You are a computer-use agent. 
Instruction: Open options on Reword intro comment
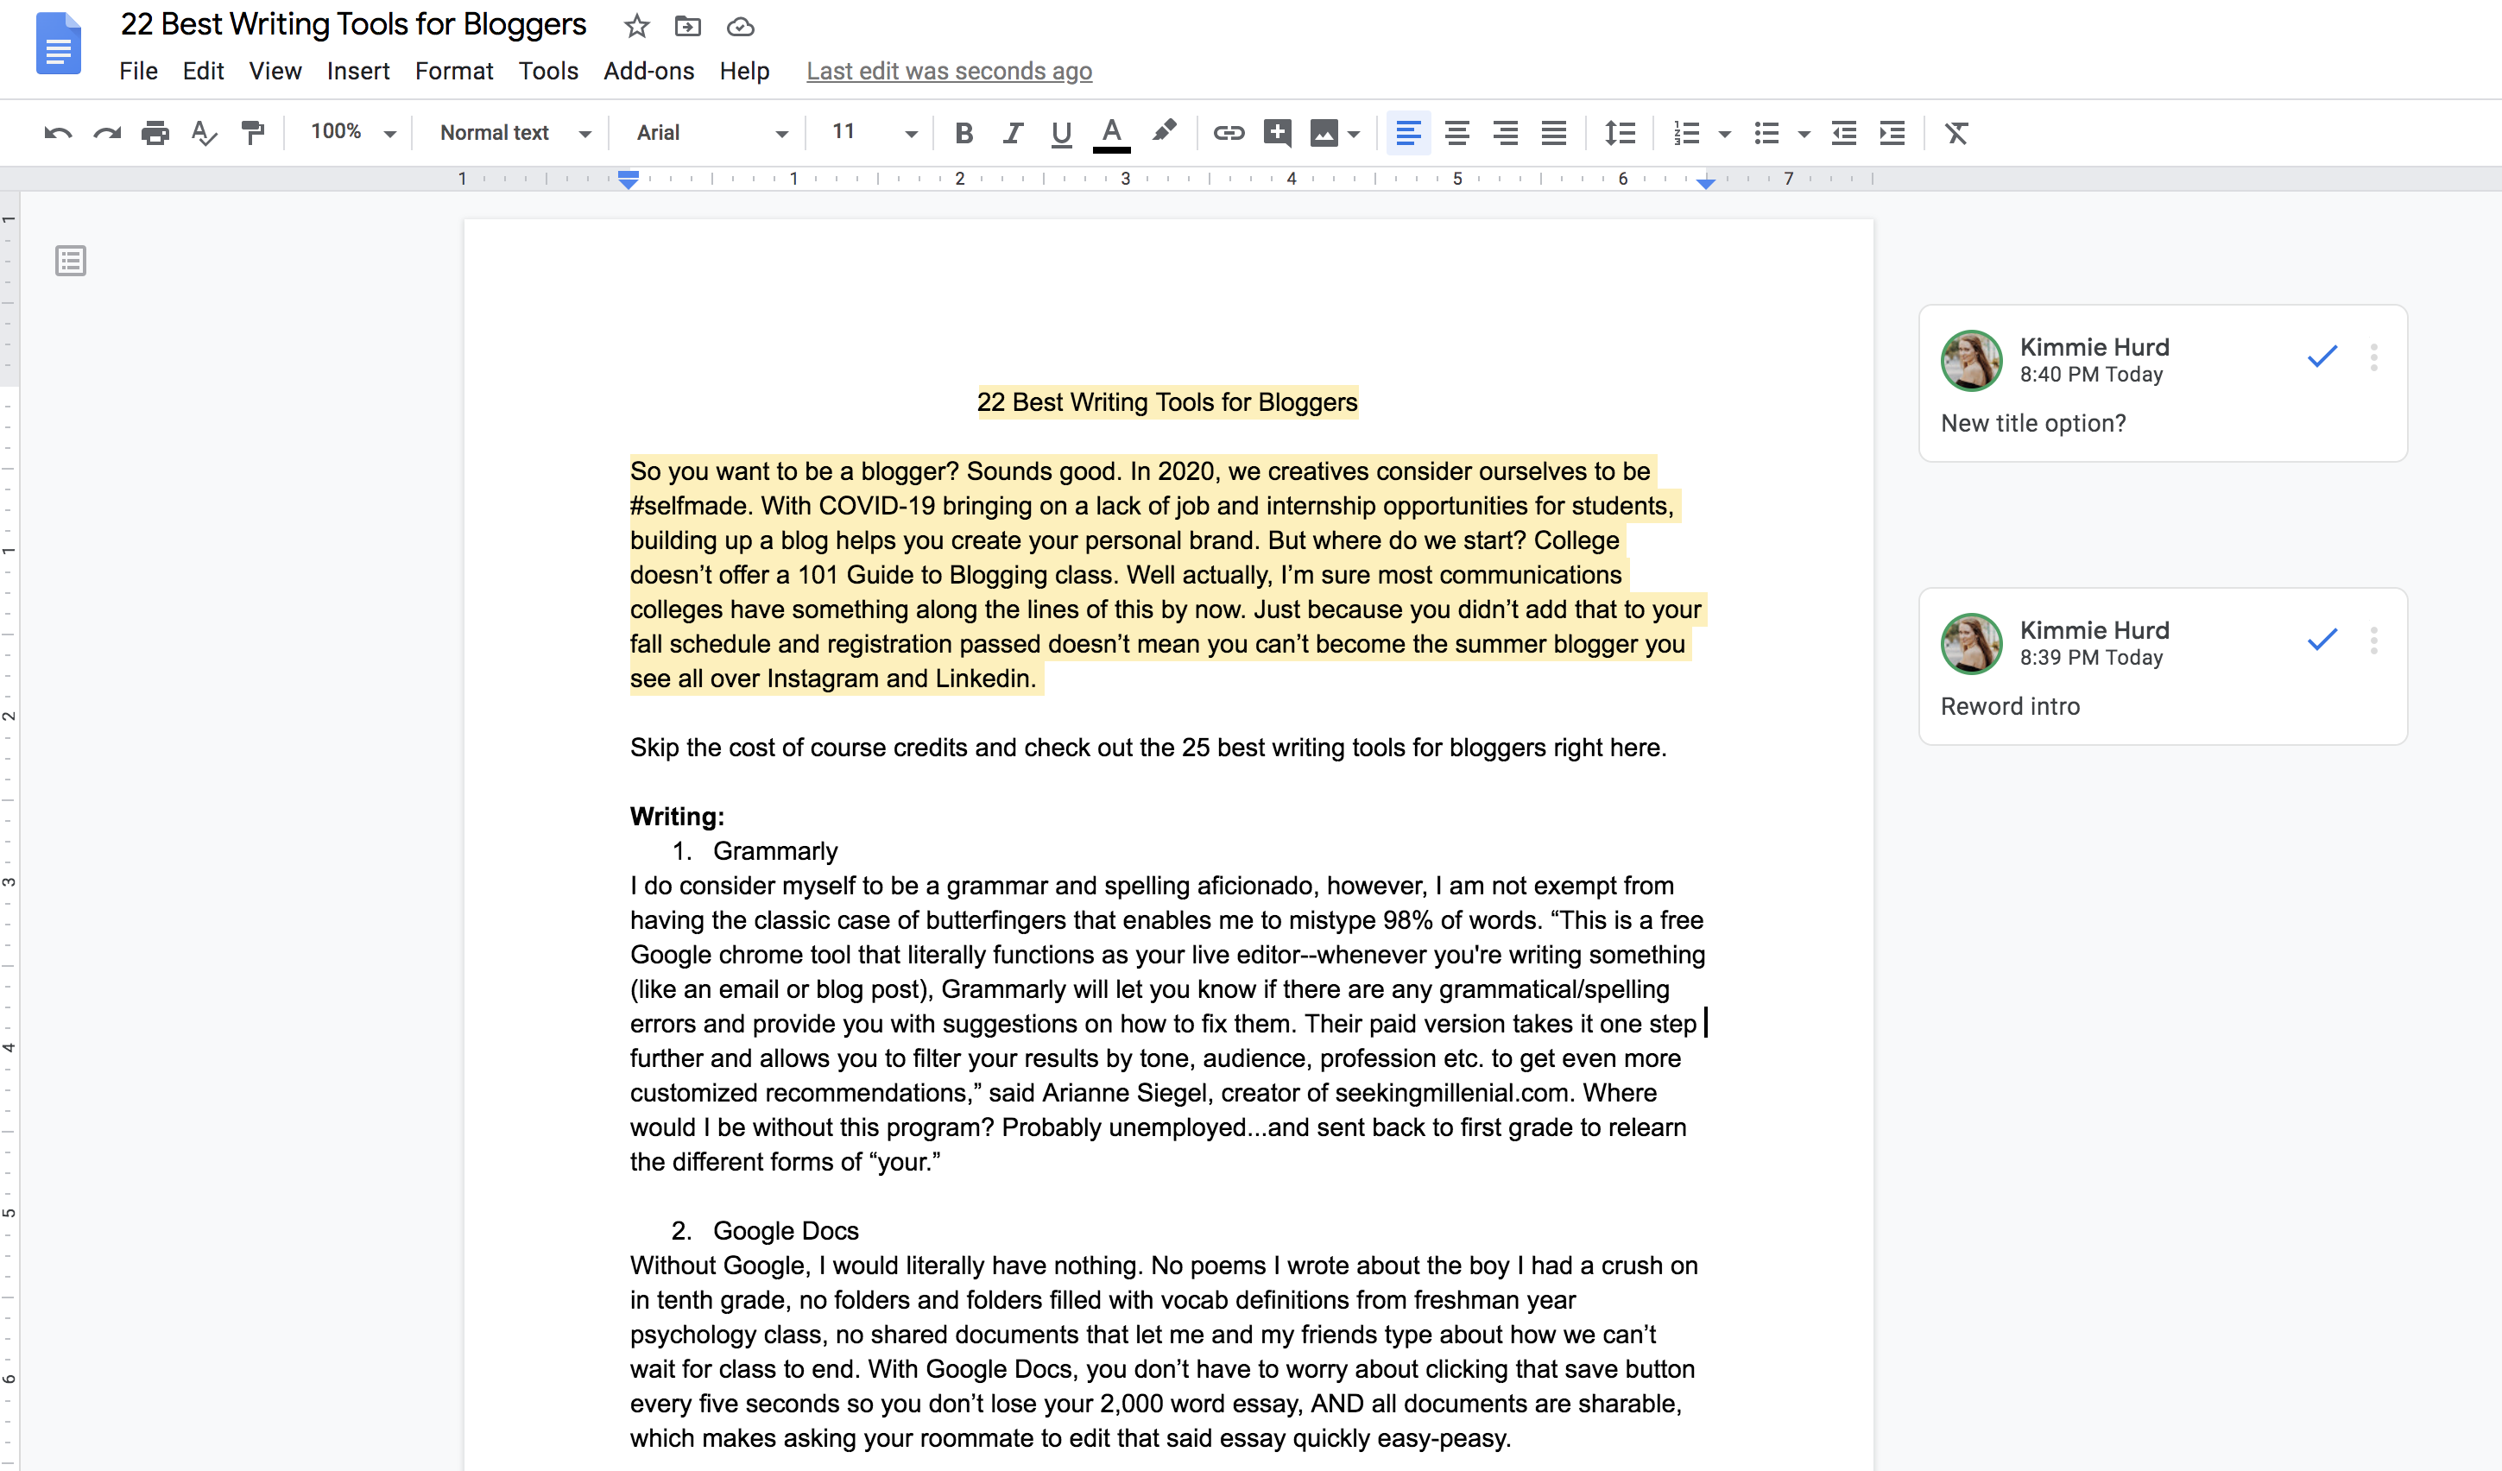[x=2374, y=641]
